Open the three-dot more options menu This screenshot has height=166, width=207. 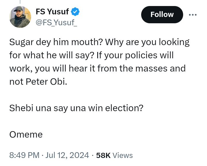193,14
